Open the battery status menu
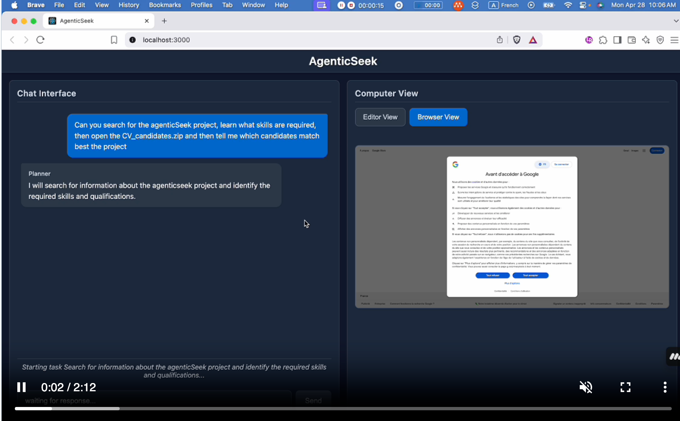 click(549, 5)
